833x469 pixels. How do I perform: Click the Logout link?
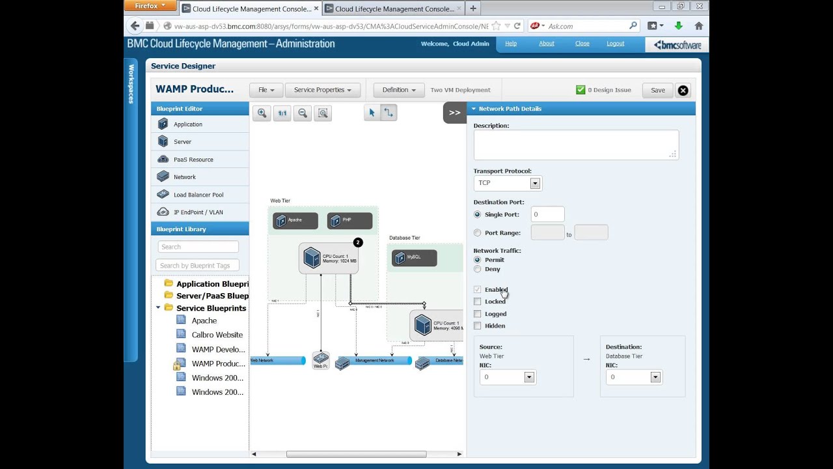pyautogui.click(x=616, y=44)
